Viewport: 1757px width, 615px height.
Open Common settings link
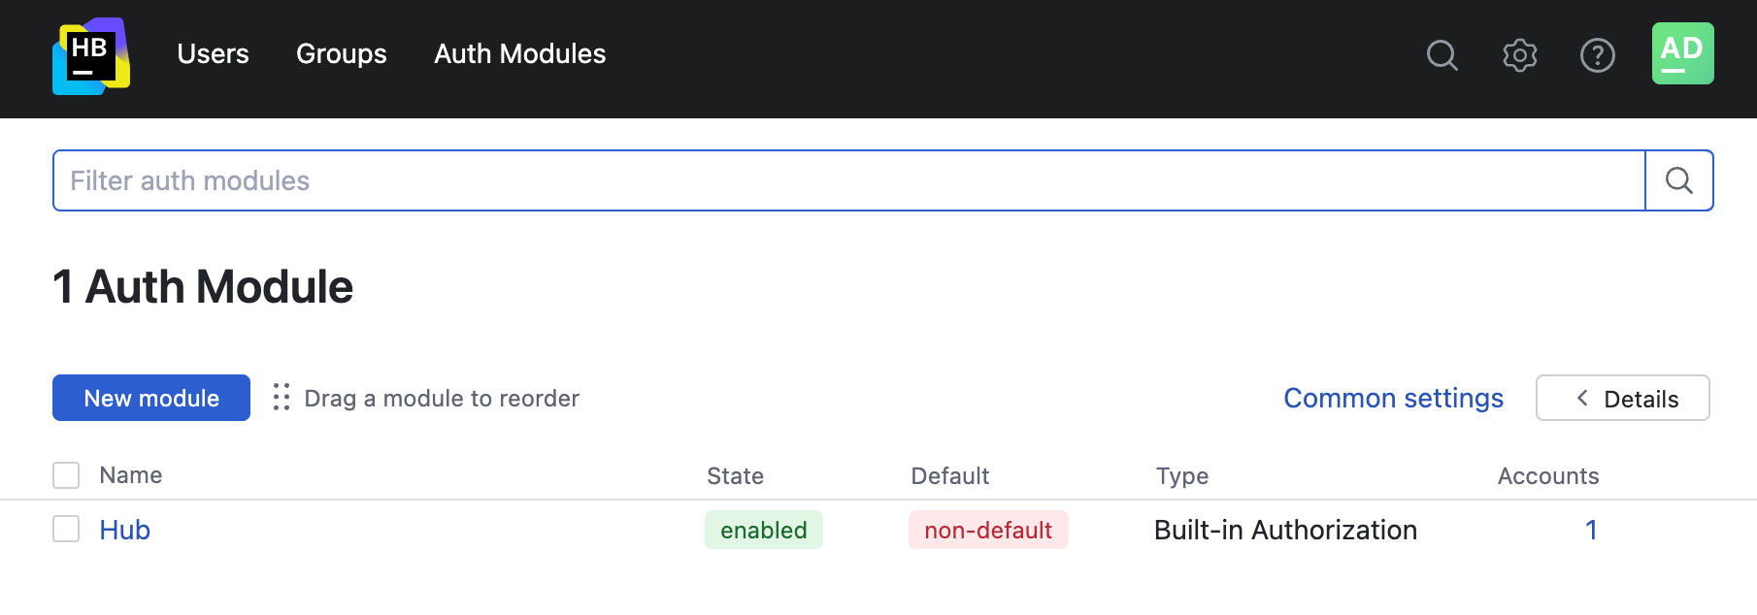click(x=1393, y=398)
